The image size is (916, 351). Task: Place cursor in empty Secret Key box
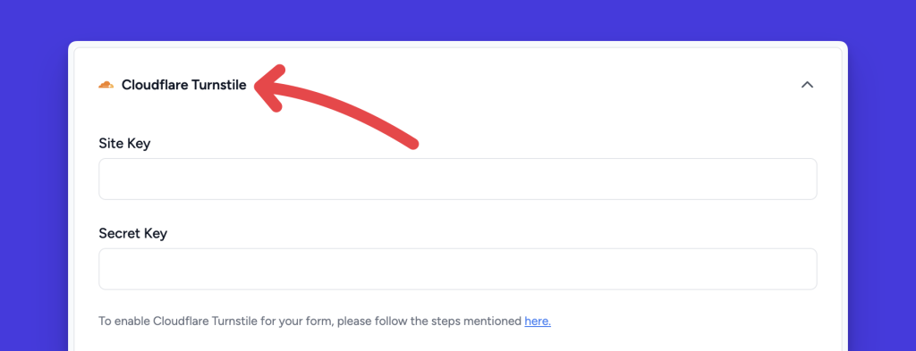[x=457, y=269]
